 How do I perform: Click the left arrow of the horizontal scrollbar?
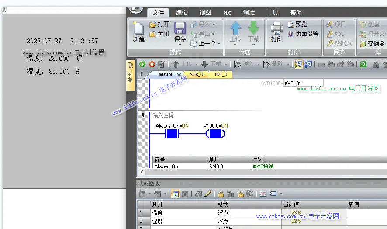coord(142,172)
